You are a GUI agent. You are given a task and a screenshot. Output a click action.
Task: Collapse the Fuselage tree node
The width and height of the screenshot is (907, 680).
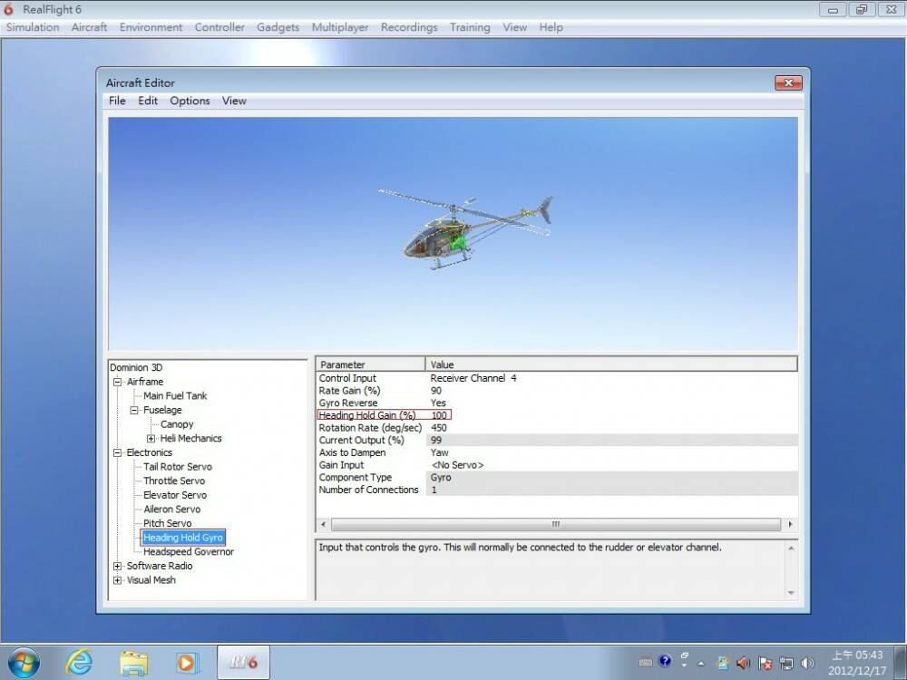click(134, 410)
